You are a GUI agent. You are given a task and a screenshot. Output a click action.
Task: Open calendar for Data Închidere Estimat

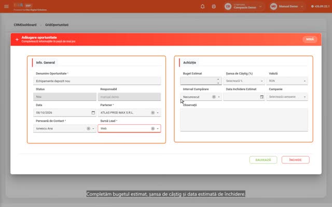tap(261, 97)
